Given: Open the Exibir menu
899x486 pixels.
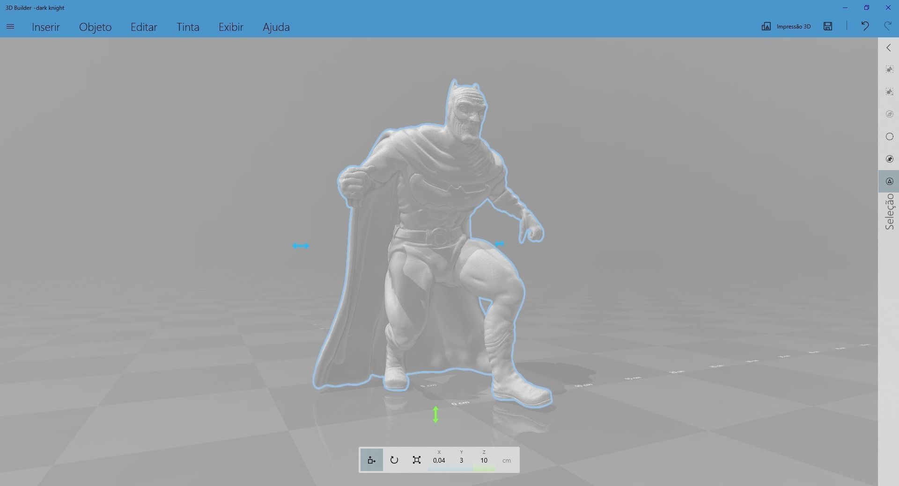Looking at the screenshot, I should pos(231,27).
